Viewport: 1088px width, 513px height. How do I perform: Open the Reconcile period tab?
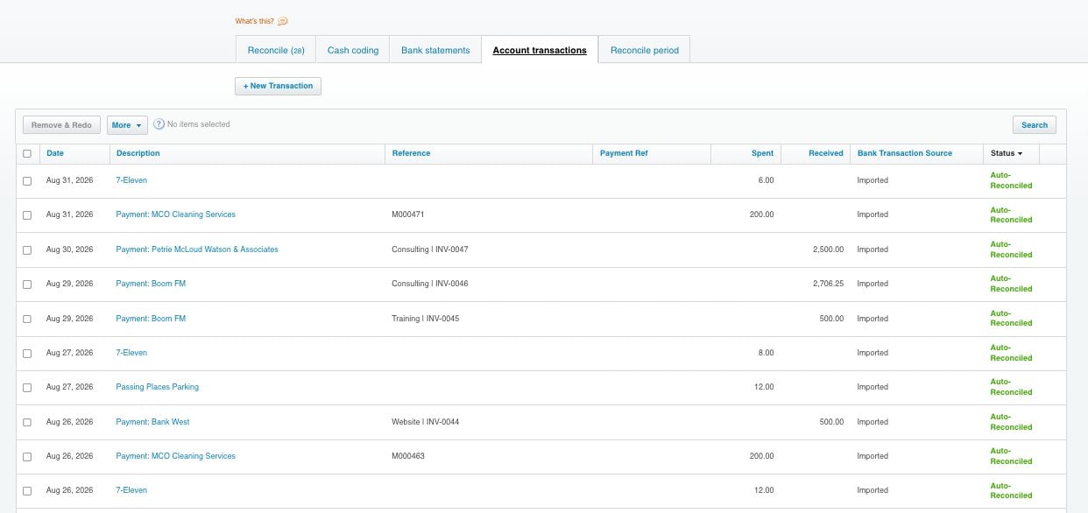645,51
